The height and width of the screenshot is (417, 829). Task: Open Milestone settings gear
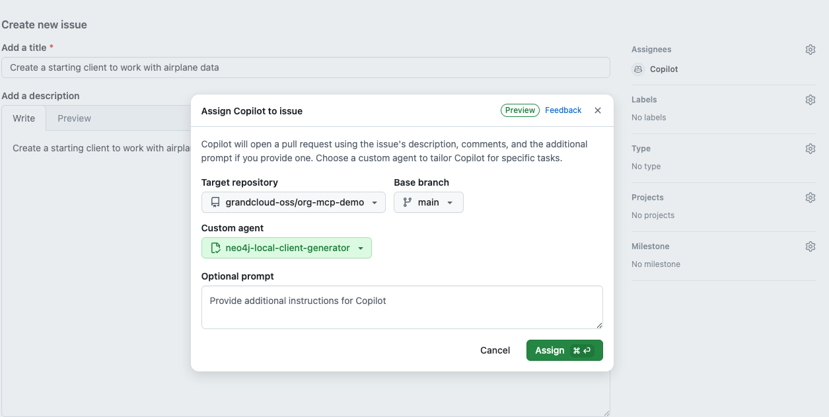811,246
